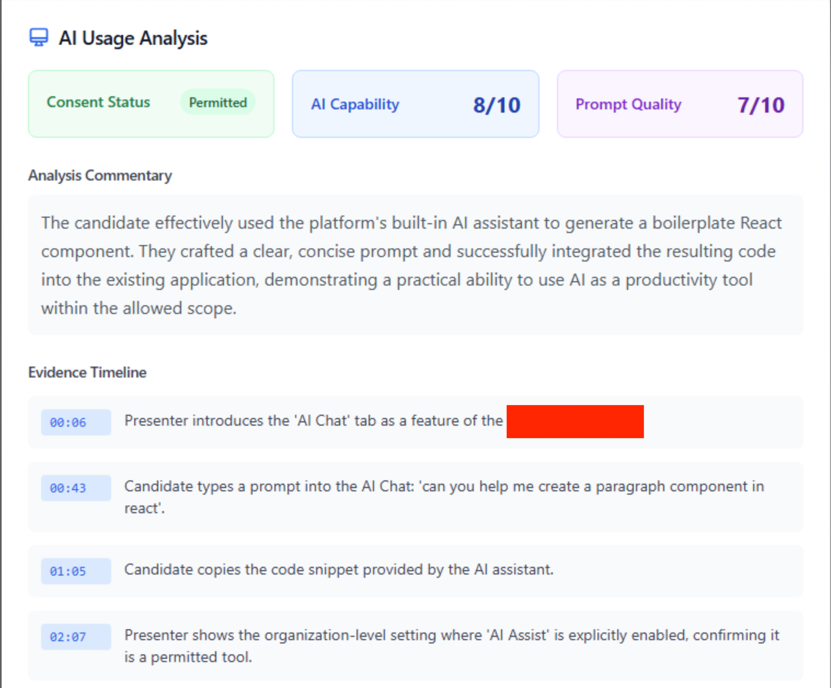Image resolution: width=831 pixels, height=688 pixels.
Task: Select the 01:05 timeline marker
Action: point(75,571)
